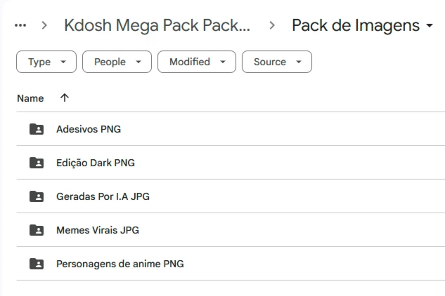Open the People filter dropdown
This screenshot has height=296, width=445.
(117, 62)
